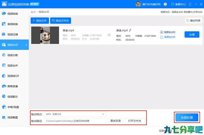The height and width of the screenshot is (135, 204).
Task: Click the output resolution 2160*3840 value
Action: (150, 36)
